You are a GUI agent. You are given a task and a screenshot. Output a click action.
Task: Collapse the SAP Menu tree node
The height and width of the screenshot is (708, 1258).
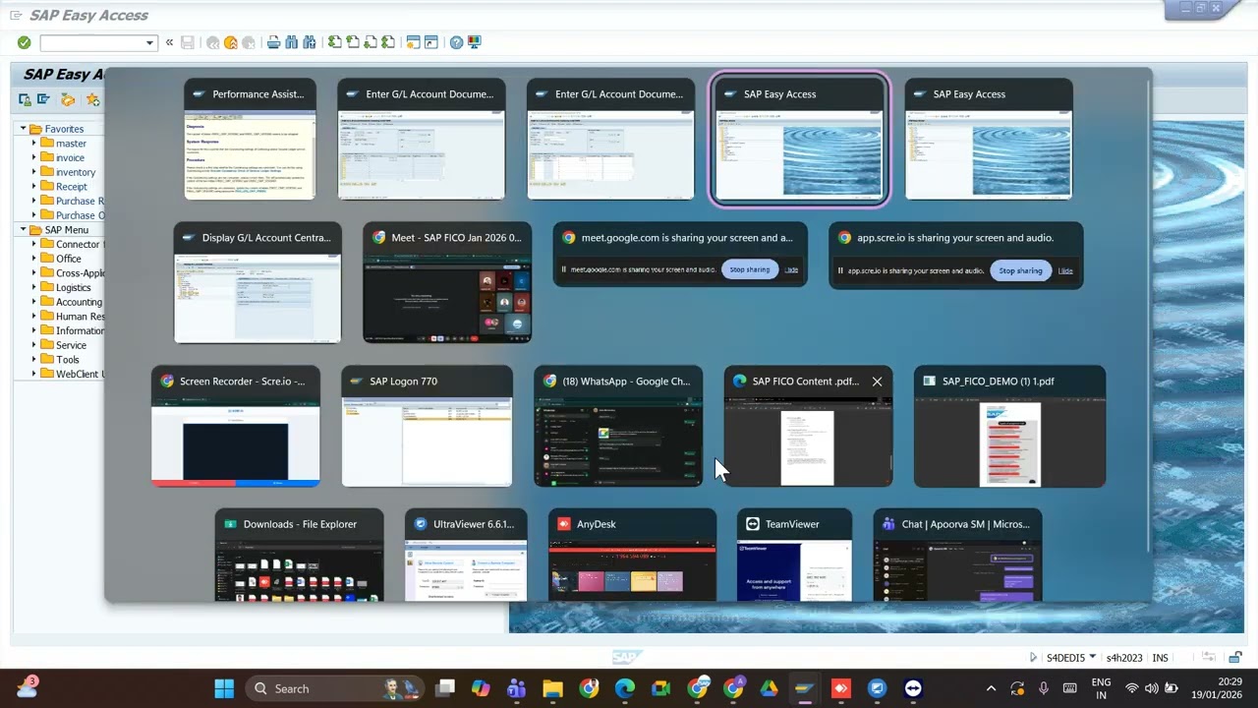[x=23, y=229]
